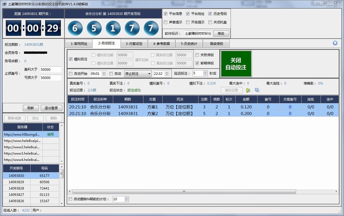Click the application icon in the title bar
The width and height of the screenshot is (344, 216).
[4, 3]
